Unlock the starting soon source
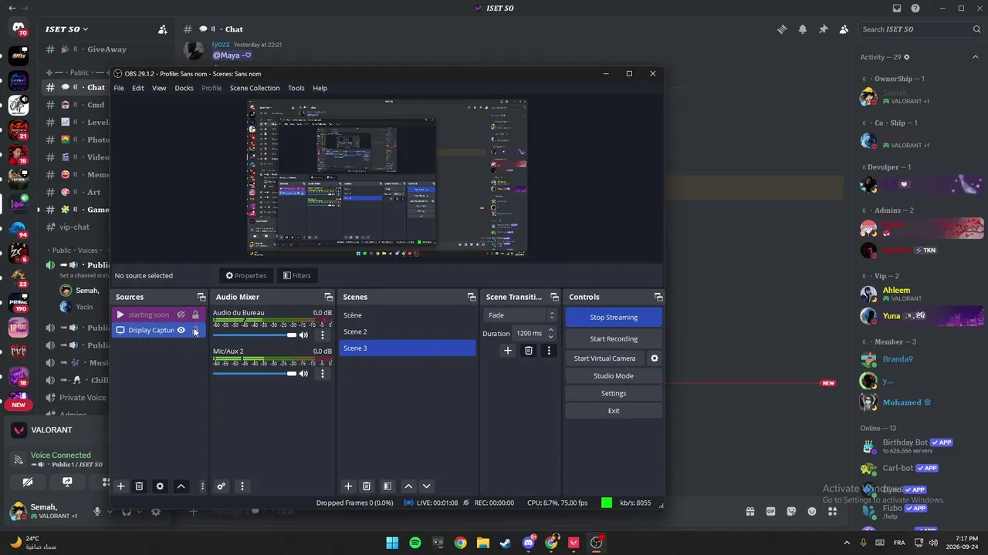This screenshot has height=555, width=988. [195, 314]
